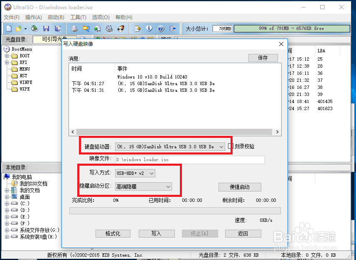
Task: Click the exit arrow toolbar icon
Action: 172,28
